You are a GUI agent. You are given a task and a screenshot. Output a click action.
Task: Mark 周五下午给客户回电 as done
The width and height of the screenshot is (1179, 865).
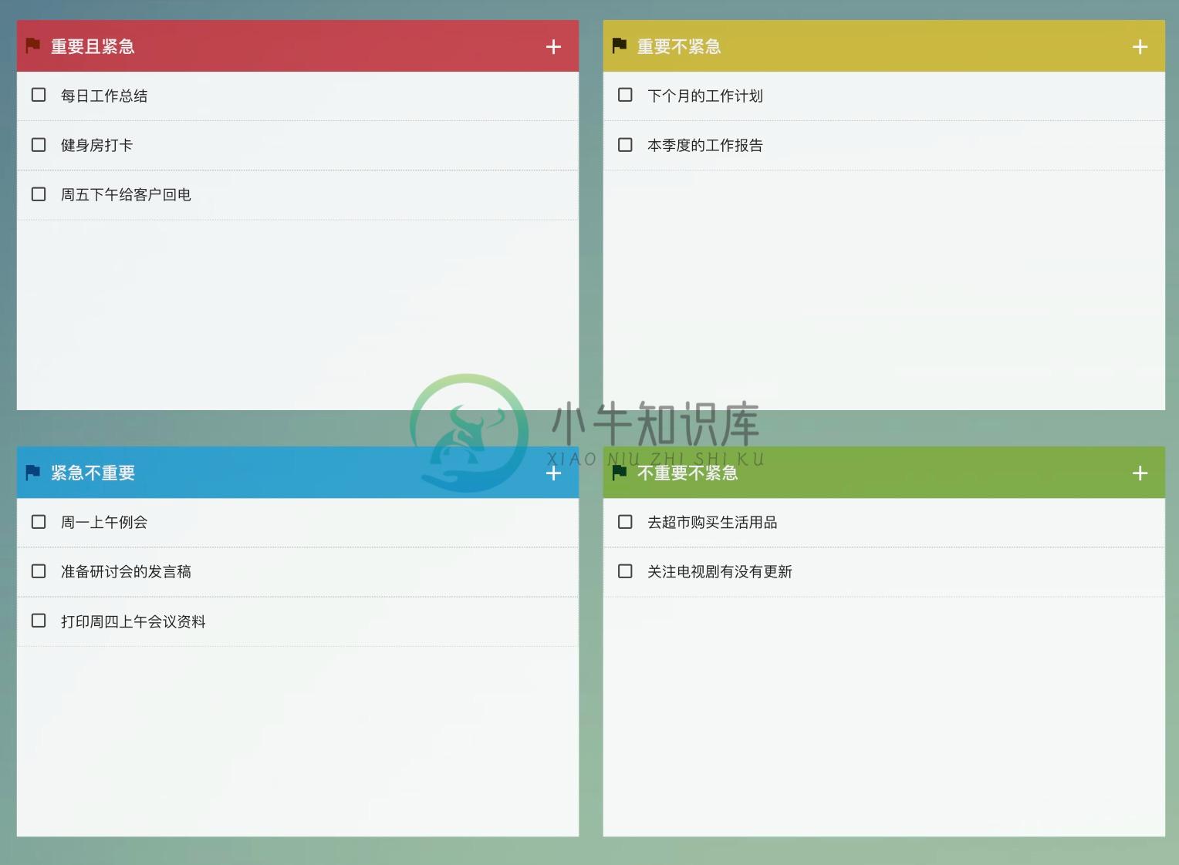[x=39, y=194]
